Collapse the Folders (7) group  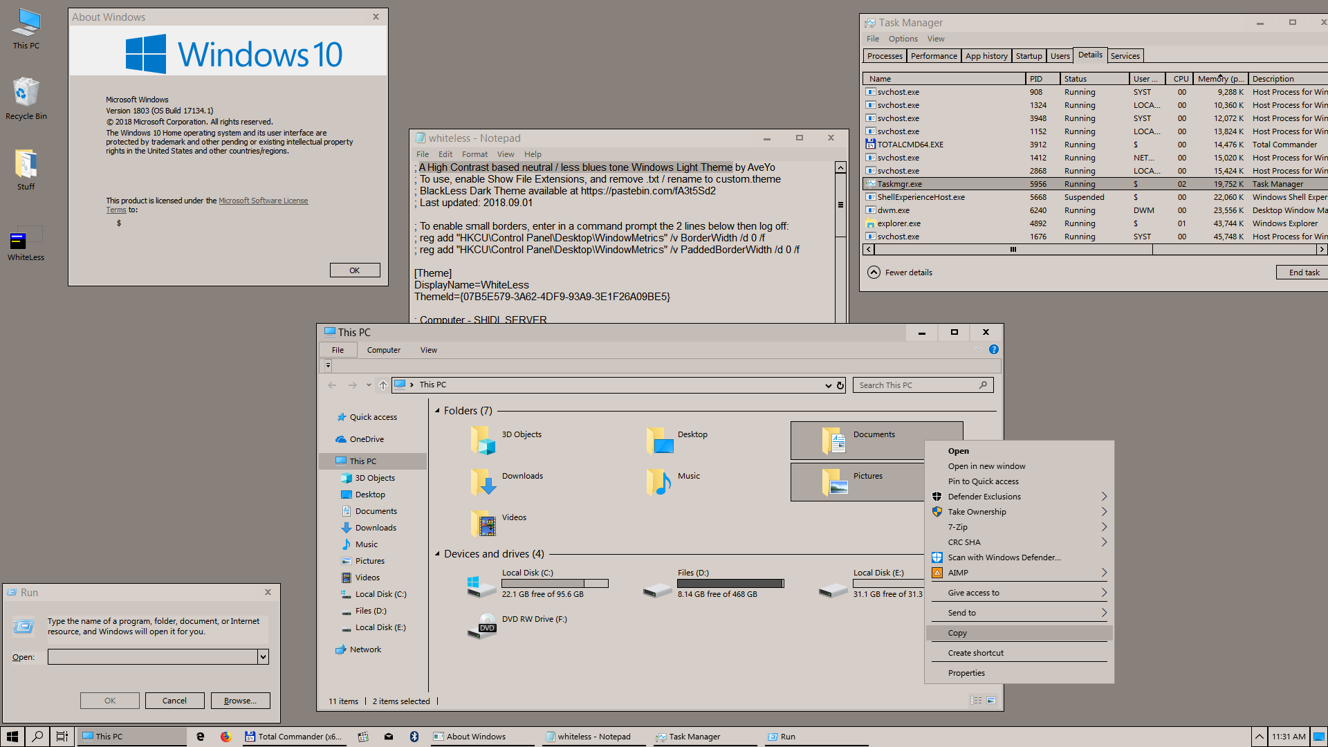pos(437,411)
